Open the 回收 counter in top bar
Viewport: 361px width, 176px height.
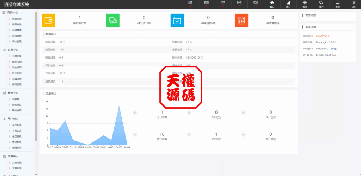(x=239, y=4)
